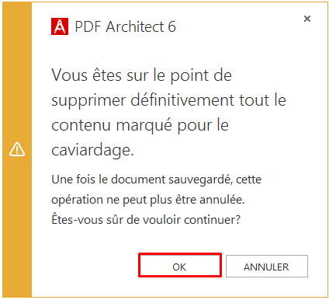
Task: Click the word 'Architect' in the title
Action: [x=135, y=26]
